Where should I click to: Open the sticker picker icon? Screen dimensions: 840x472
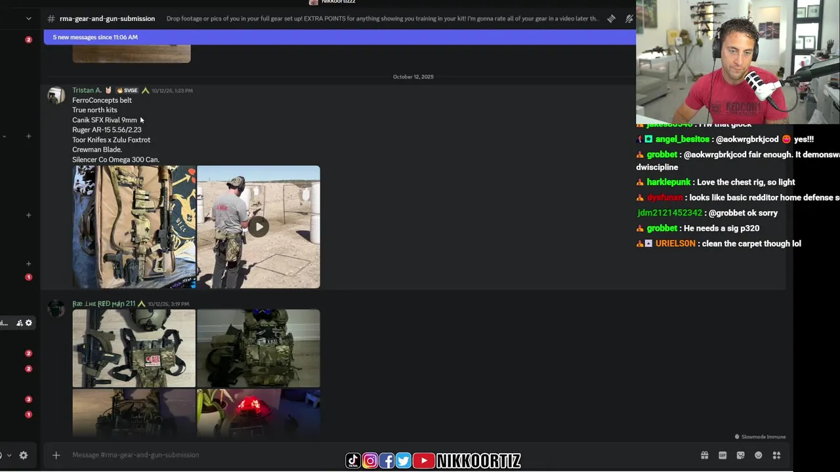tap(740, 455)
